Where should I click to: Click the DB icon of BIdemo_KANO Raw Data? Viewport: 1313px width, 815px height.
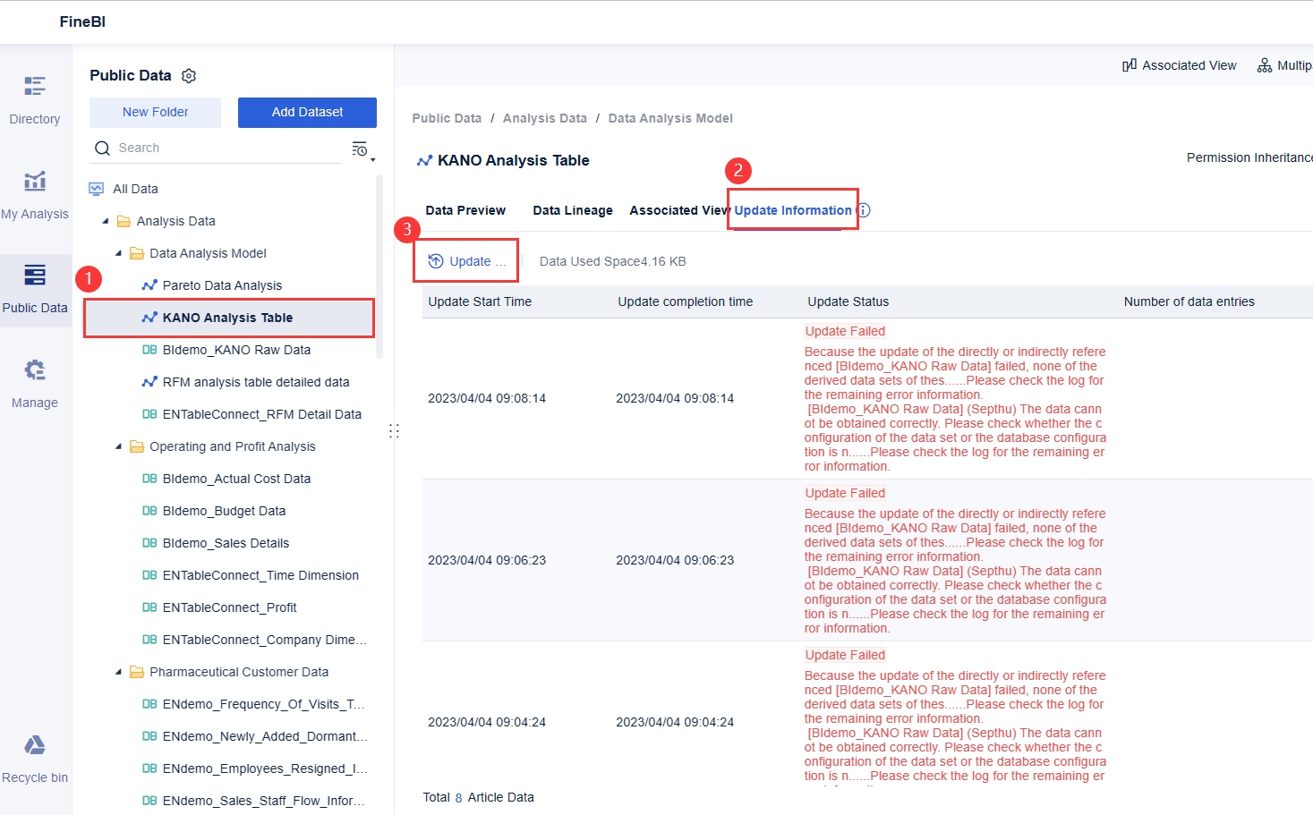click(x=149, y=349)
